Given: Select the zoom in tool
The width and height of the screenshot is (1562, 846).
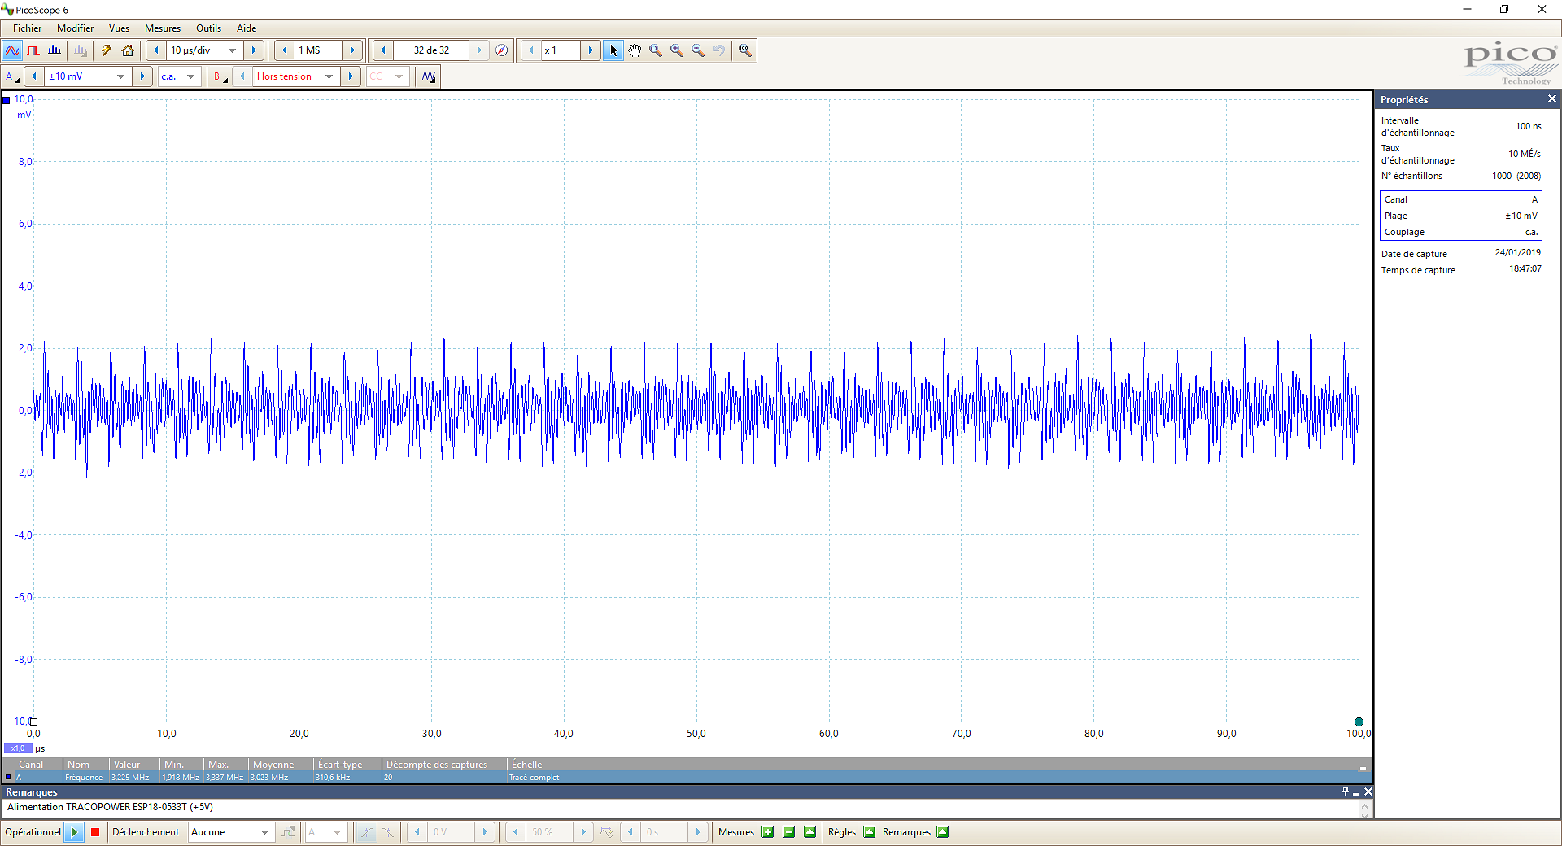Looking at the screenshot, I should tap(677, 50).
